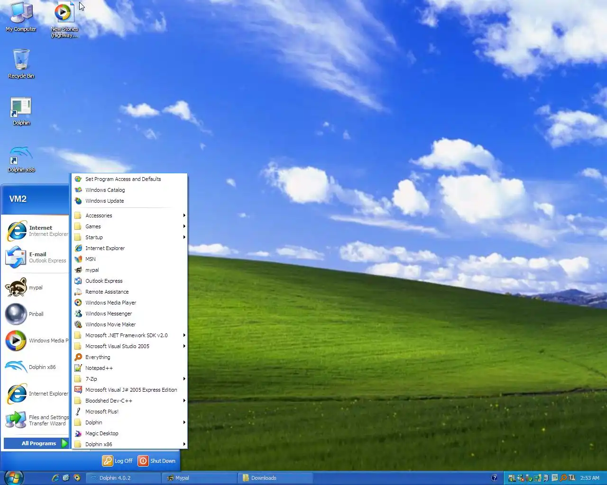The height and width of the screenshot is (485, 607).
Task: Expand Accessories submenu
Action: pyautogui.click(x=129, y=216)
